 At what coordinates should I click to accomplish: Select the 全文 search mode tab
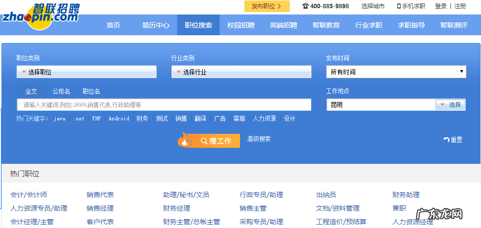[31, 91]
